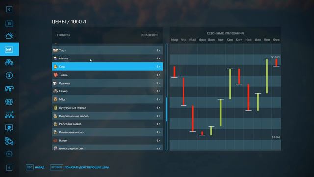Open the finances dollar page
This screenshot has height=177, width=314.
pyautogui.click(x=9, y=75)
